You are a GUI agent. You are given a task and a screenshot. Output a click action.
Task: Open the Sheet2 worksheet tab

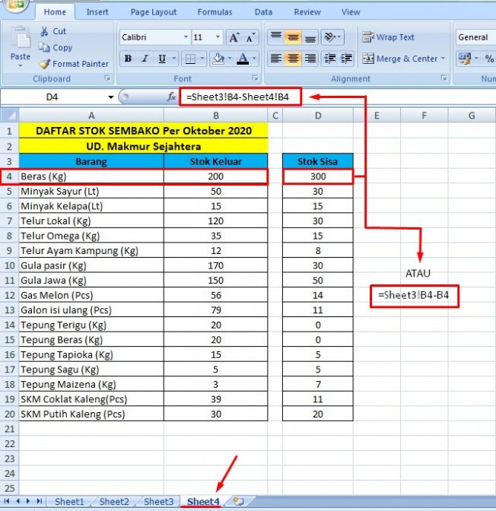click(x=114, y=501)
